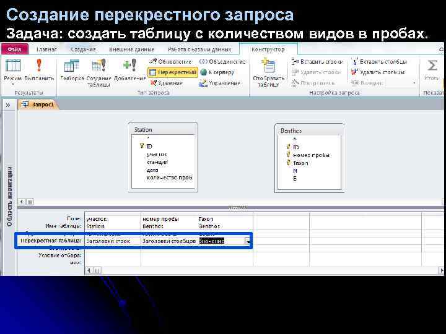Click the Benthos table title

(x=291, y=131)
